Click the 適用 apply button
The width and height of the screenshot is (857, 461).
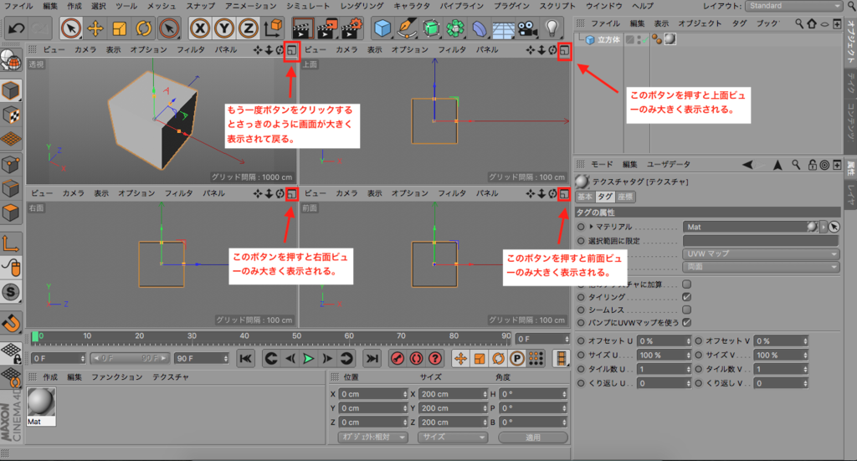click(x=533, y=437)
